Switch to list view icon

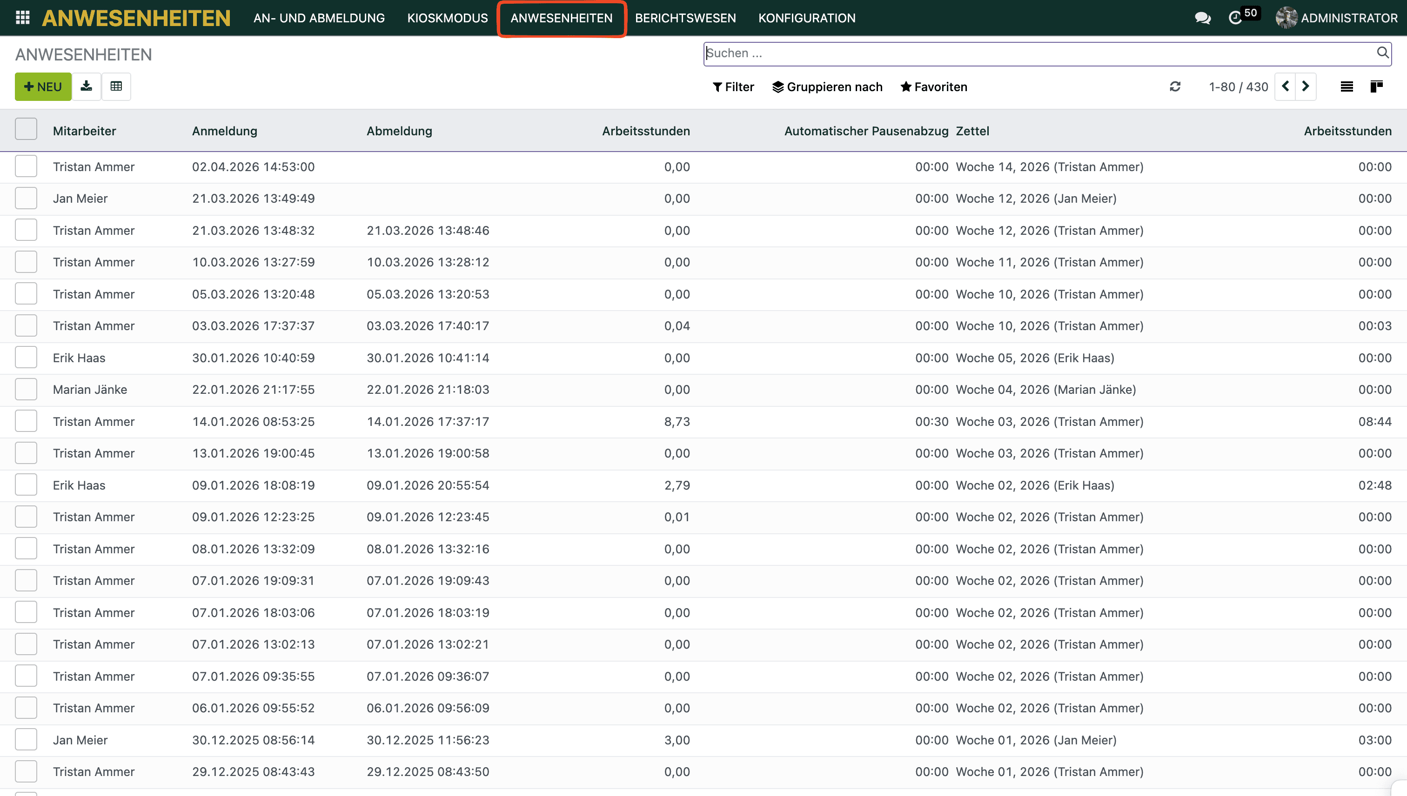[1346, 86]
